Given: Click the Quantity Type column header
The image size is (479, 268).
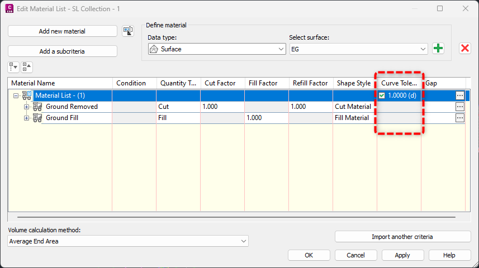Looking at the screenshot, I should pyautogui.click(x=178, y=83).
